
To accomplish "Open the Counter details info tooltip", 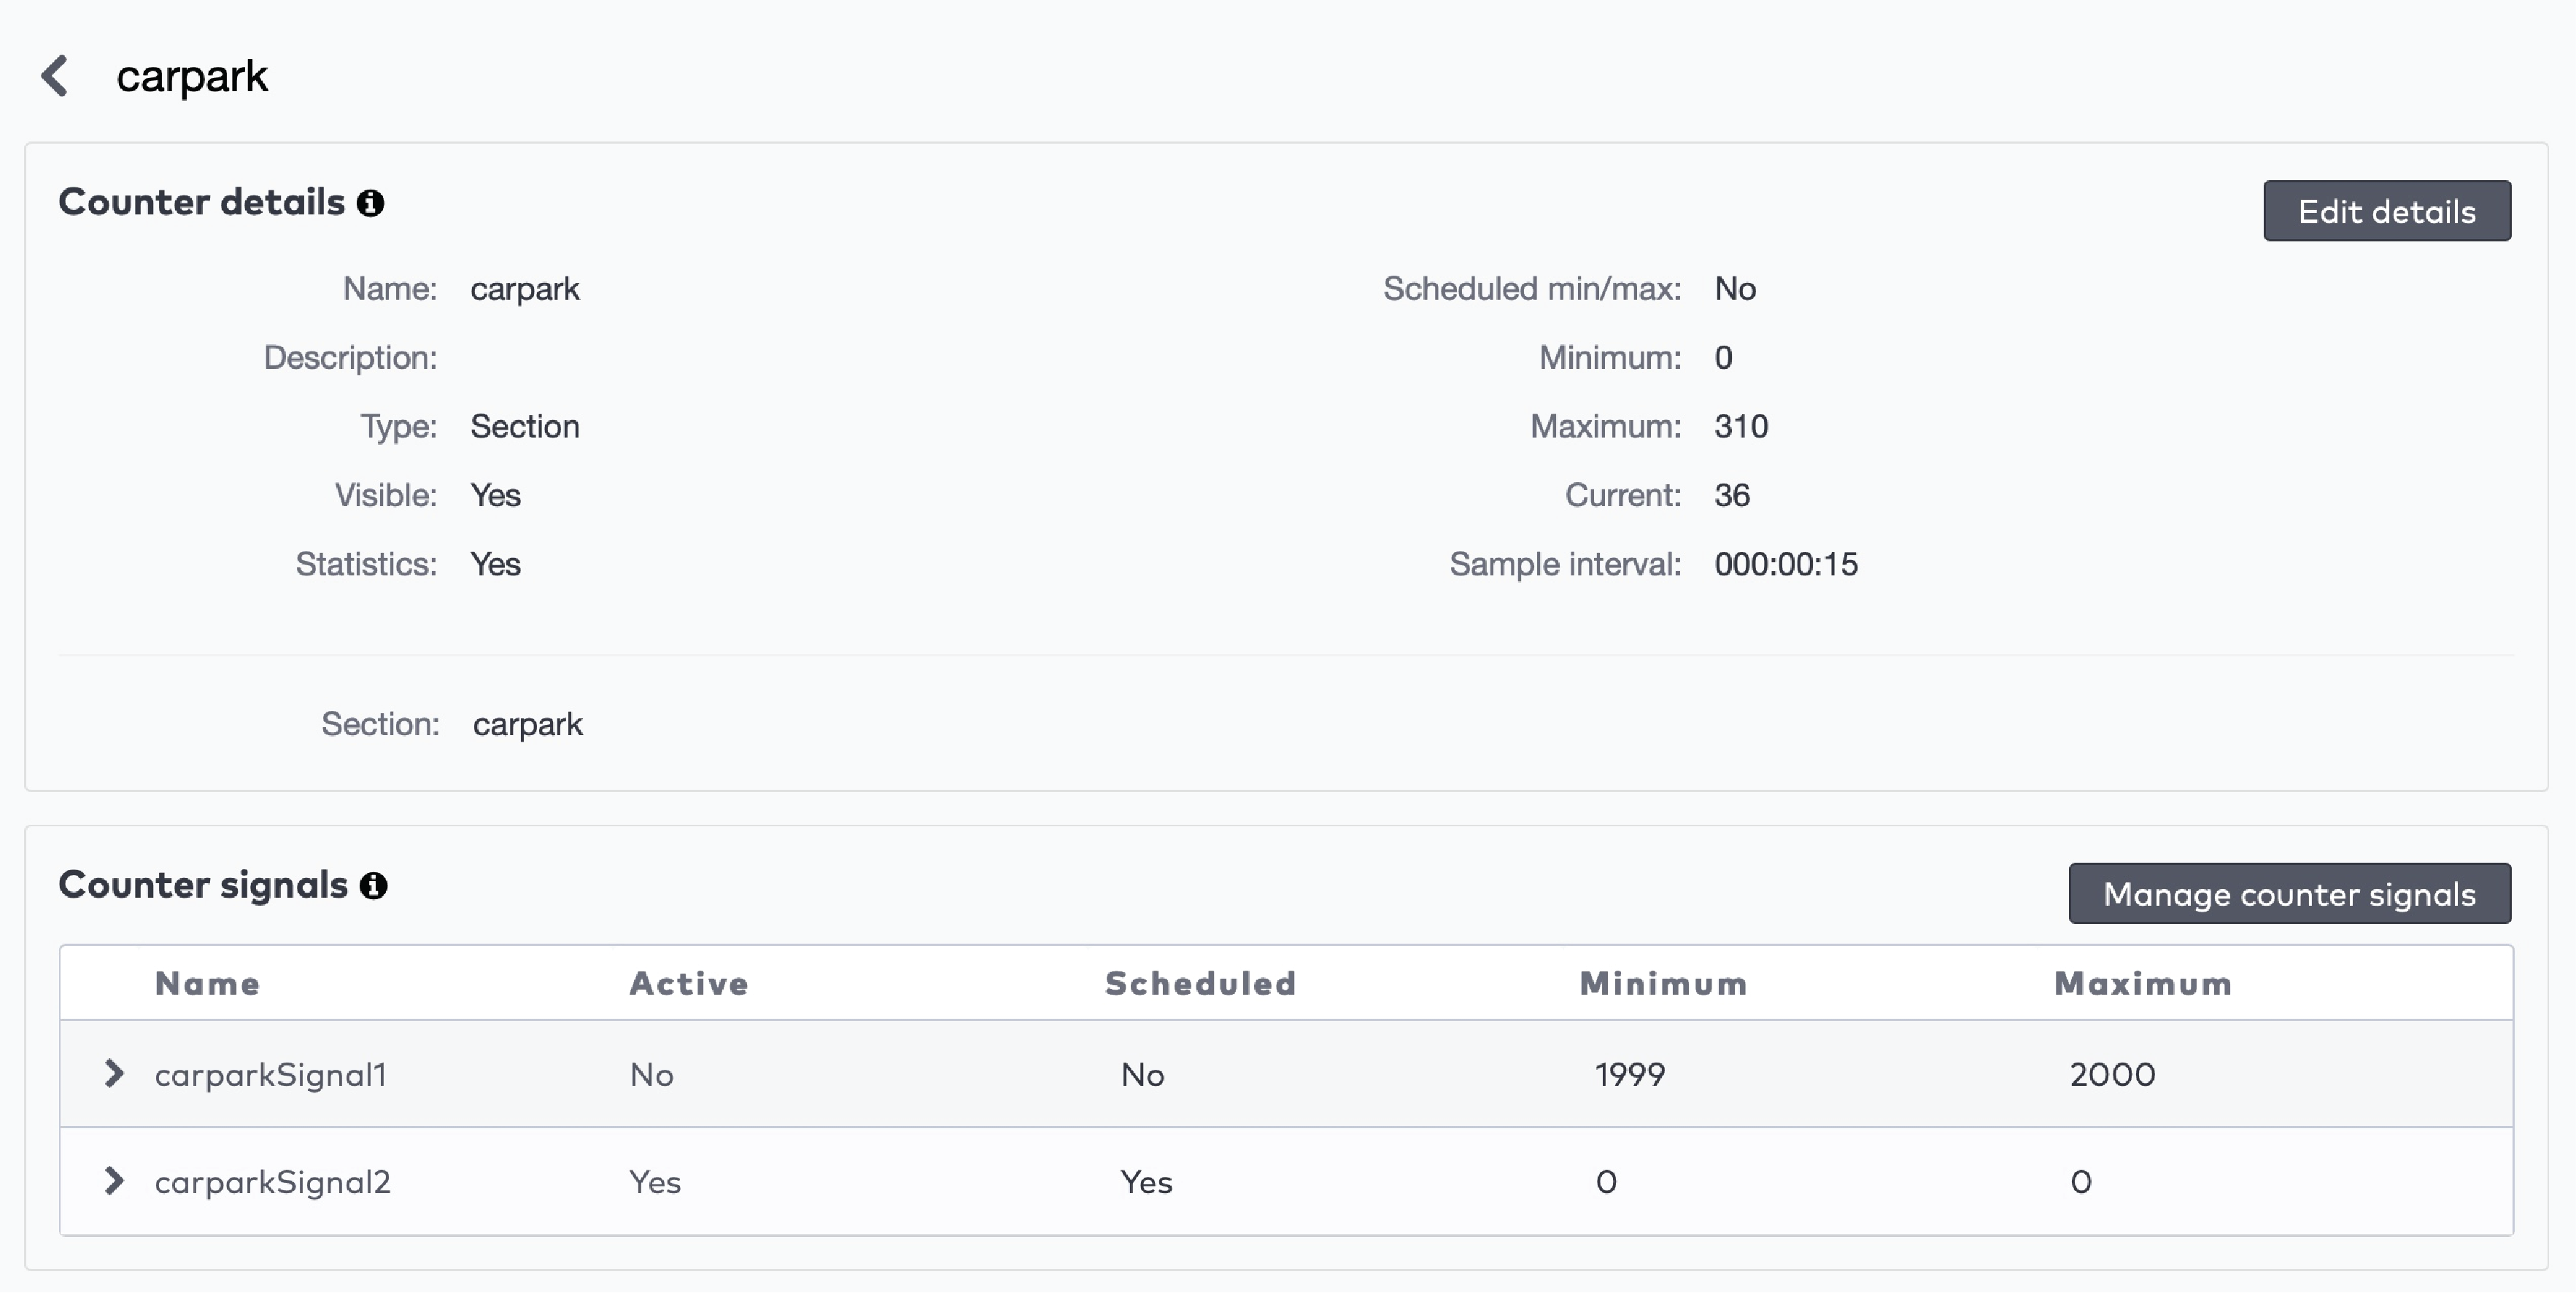I will click(x=371, y=203).
